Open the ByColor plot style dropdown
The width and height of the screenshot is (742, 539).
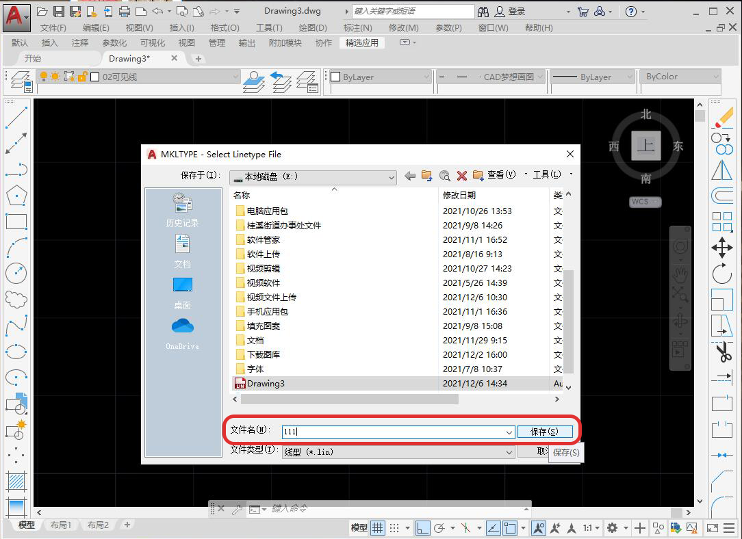click(716, 77)
